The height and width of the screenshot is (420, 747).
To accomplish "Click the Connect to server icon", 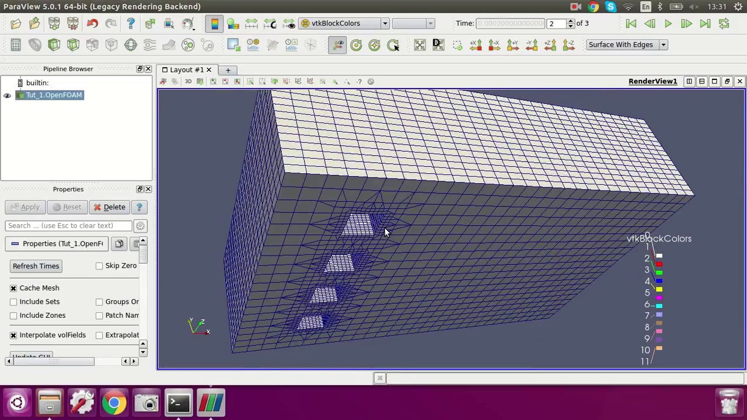I will 54,23.
